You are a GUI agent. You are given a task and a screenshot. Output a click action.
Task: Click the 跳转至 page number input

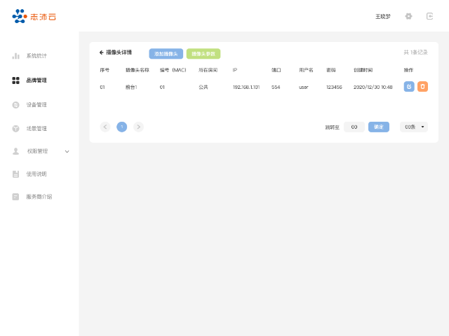coord(354,127)
